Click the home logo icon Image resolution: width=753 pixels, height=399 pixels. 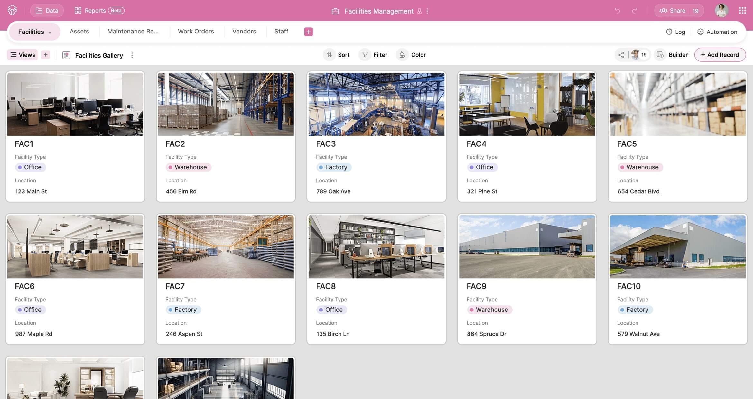tap(12, 10)
